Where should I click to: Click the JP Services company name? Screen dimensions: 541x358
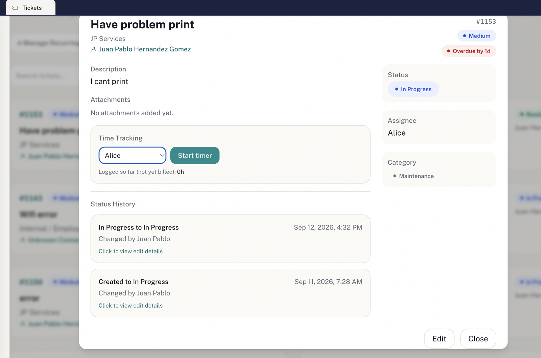(x=108, y=39)
